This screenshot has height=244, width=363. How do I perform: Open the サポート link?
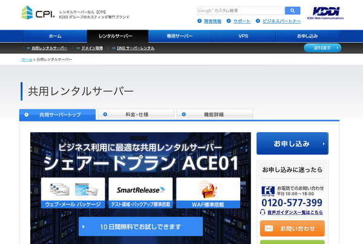[x=241, y=21]
